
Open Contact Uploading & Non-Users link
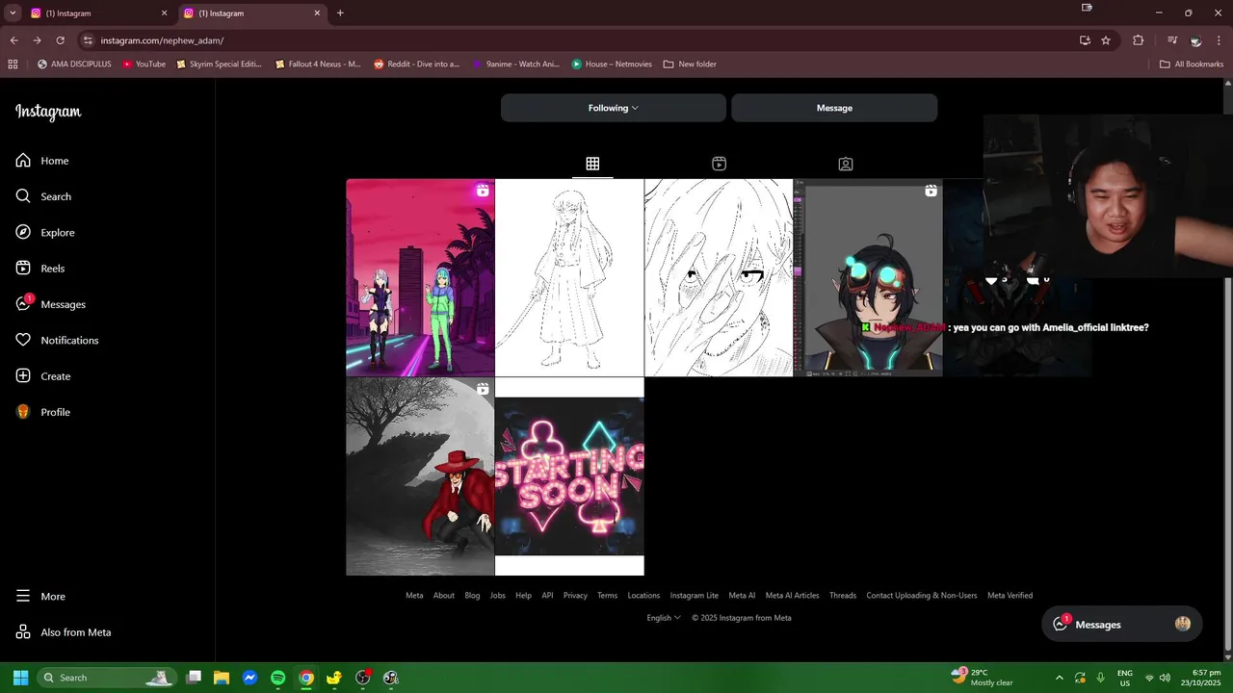922,595
